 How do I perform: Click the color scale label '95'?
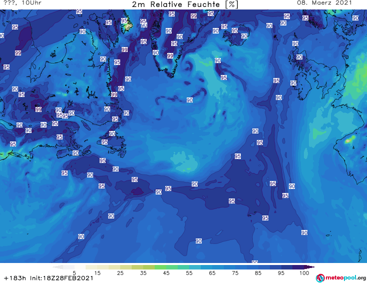(x=281, y=273)
